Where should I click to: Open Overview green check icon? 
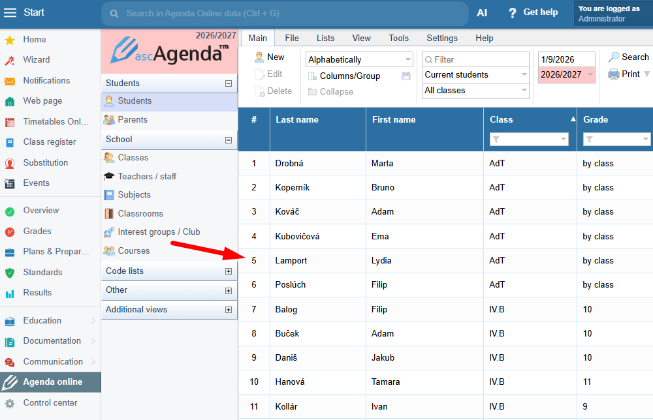10,211
